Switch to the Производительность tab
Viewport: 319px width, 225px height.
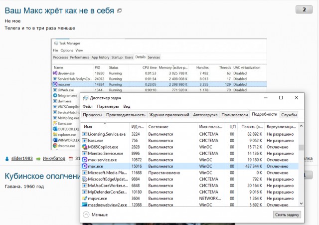(126, 115)
